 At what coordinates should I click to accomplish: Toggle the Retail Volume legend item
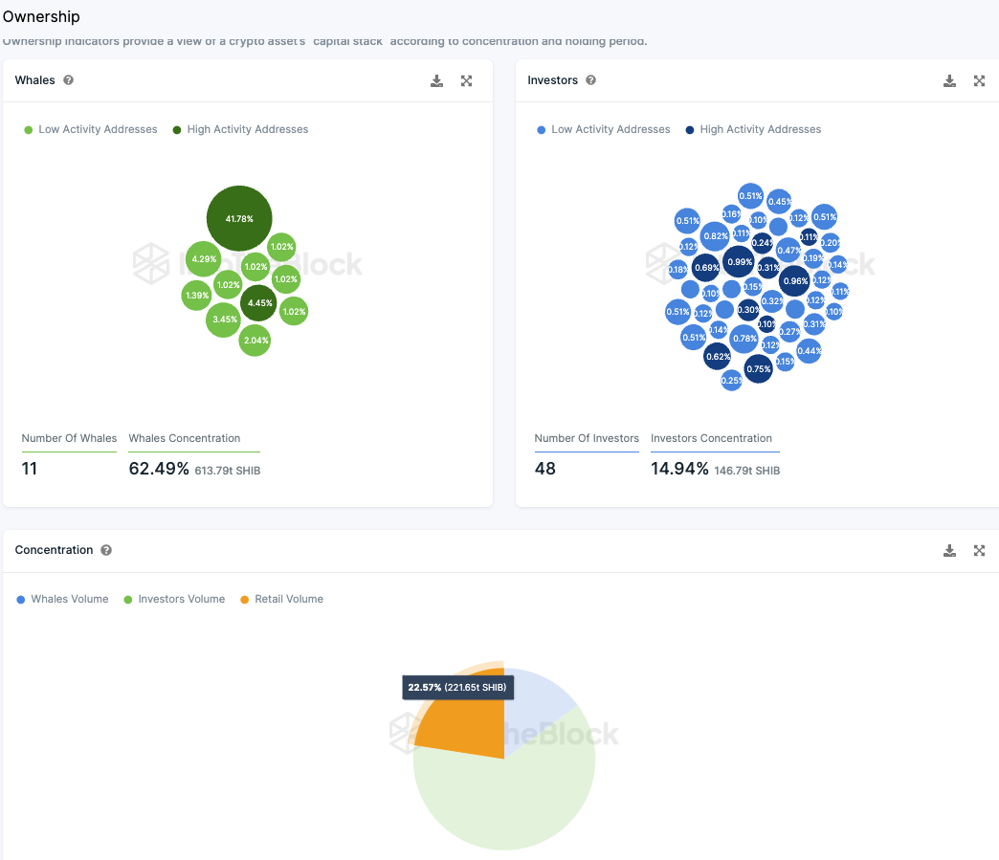point(281,599)
